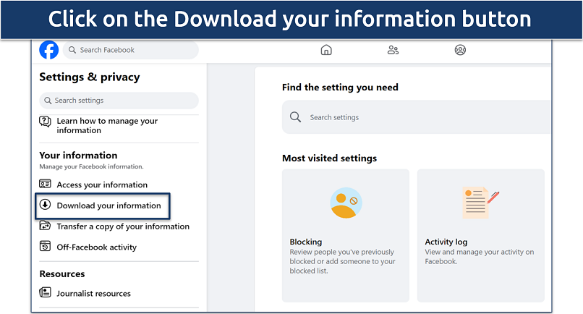Click the Download your information arrow icon
Screen dimensions: 583x314
45,205
